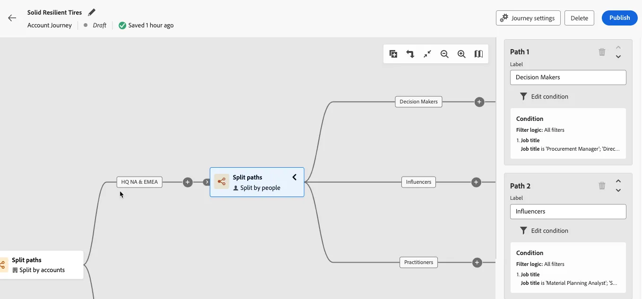Delete Path 1 with trash icon

[x=602, y=52]
